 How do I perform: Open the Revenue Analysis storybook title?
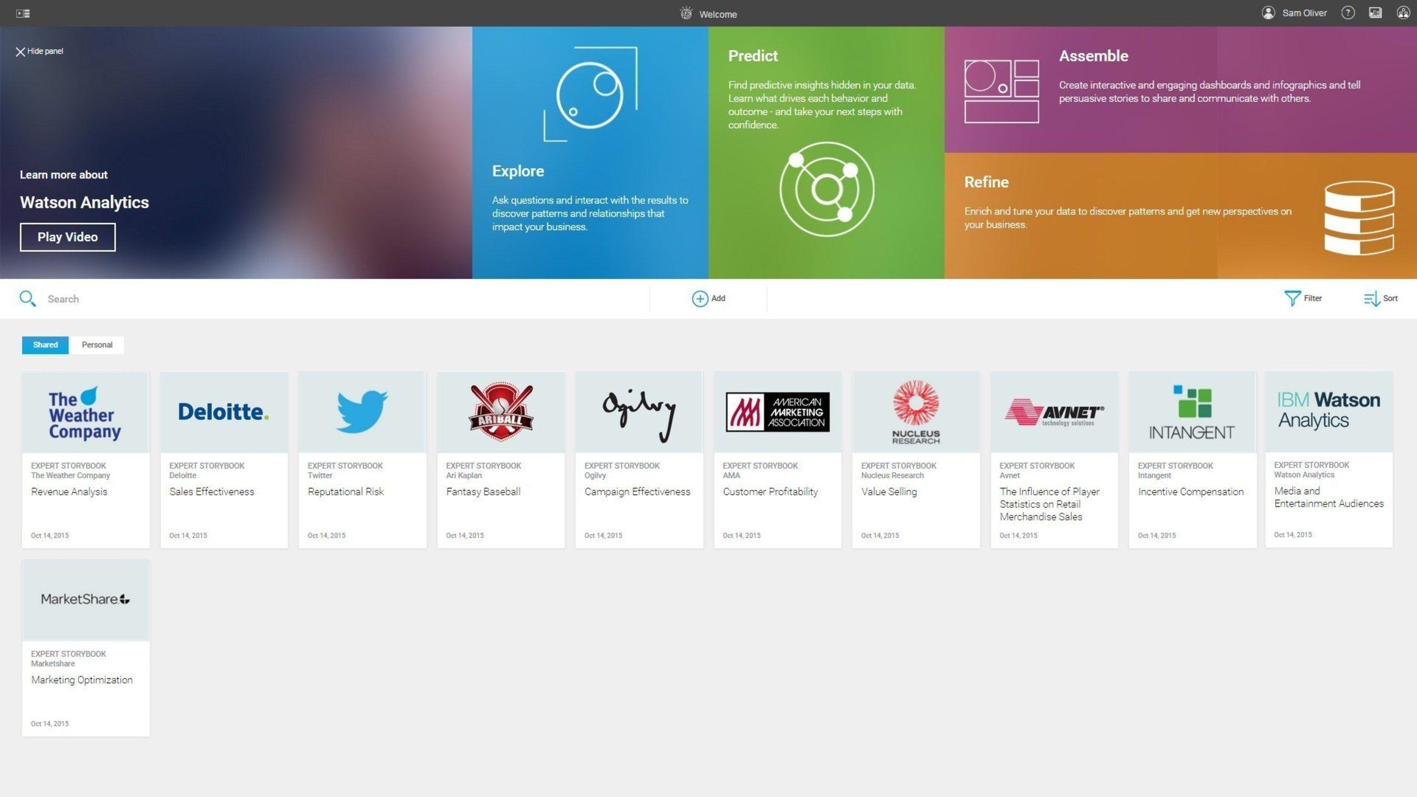[x=69, y=492]
